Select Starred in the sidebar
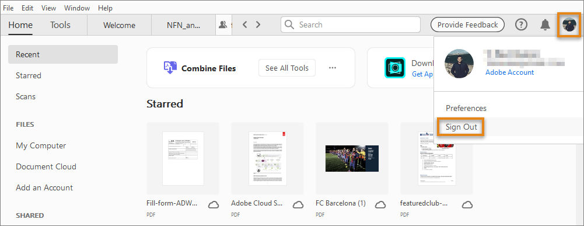 click(x=29, y=75)
